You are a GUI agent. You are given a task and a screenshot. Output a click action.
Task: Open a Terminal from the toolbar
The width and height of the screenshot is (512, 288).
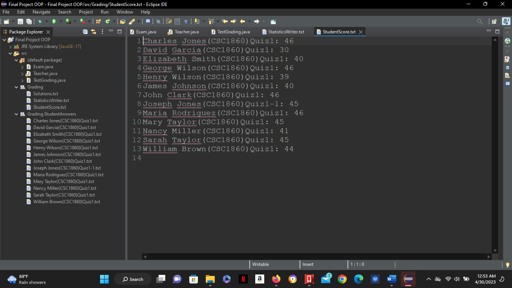click(x=148, y=21)
